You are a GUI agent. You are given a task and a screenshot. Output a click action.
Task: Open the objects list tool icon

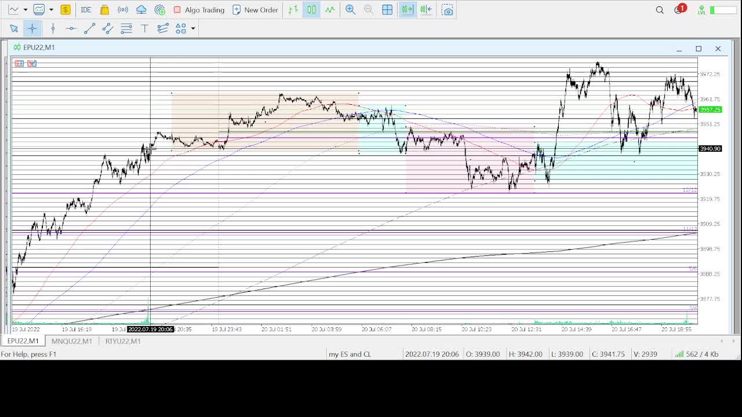point(163,28)
